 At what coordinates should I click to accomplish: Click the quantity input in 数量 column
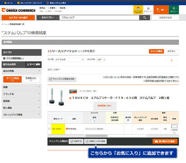pos(174,126)
